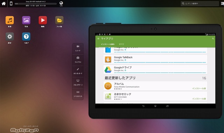Viewport: 224px width, 133px height.
Task: Tap Android home navigation button
Action: pos(155,106)
